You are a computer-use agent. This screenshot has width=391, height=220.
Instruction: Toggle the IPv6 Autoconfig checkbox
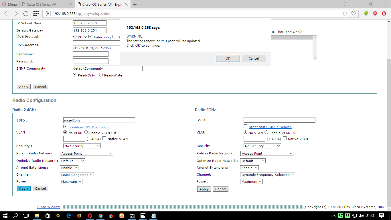(x=90, y=37)
